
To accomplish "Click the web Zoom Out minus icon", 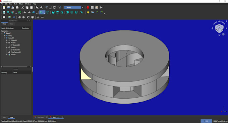I will pos(42,17).
